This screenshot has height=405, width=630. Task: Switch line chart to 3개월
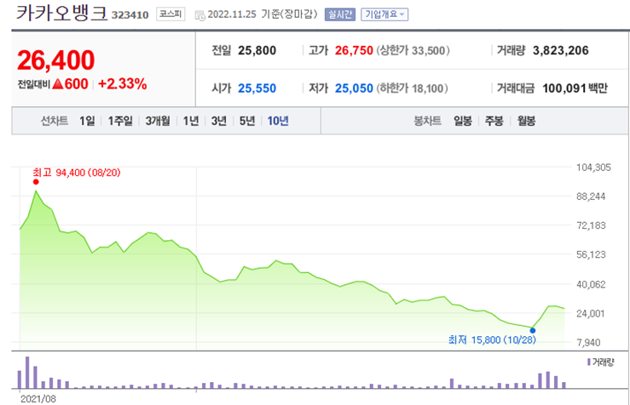(158, 121)
